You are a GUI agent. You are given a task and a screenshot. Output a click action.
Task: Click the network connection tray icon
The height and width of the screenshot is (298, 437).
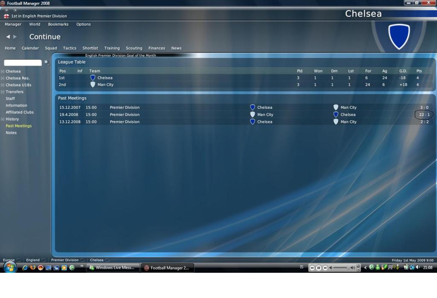pos(412,267)
